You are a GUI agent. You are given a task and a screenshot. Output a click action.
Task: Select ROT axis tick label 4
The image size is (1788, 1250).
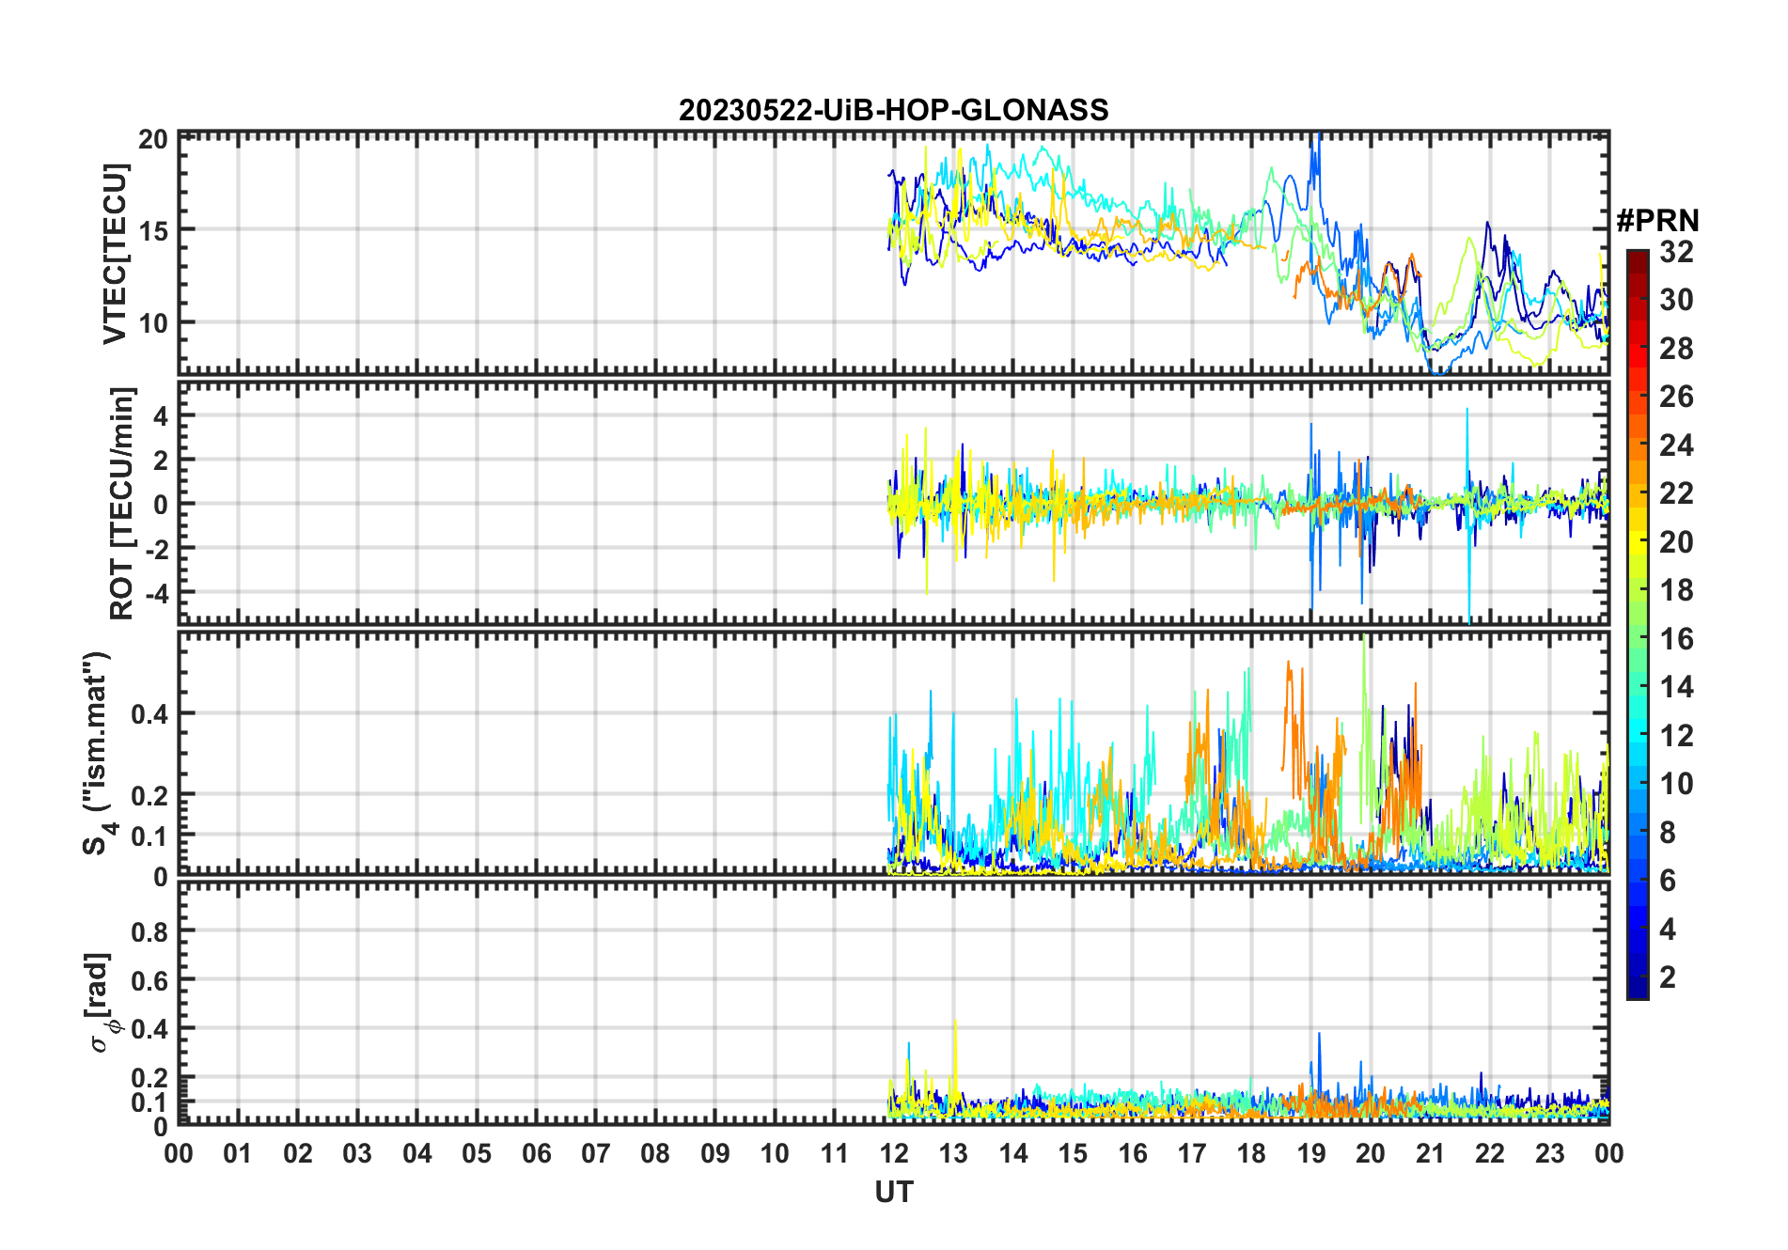coord(161,414)
